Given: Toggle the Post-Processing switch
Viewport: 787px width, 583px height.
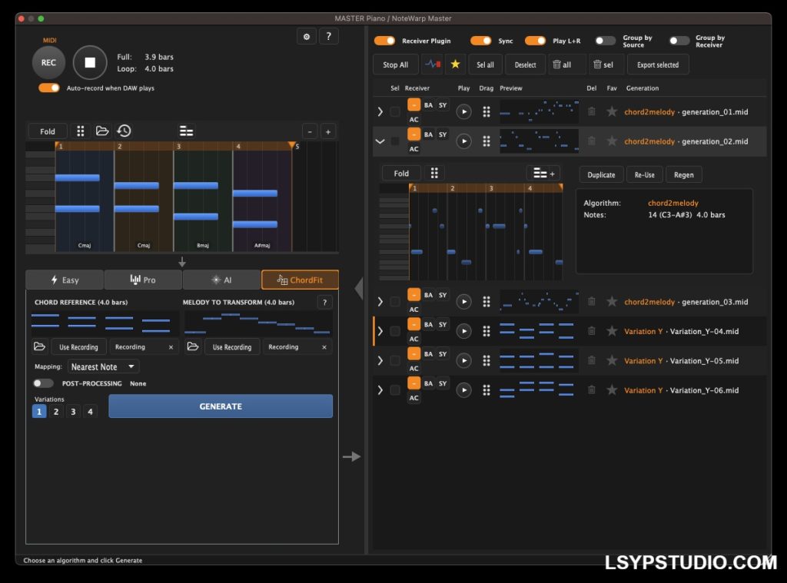Looking at the screenshot, I should tap(43, 383).
